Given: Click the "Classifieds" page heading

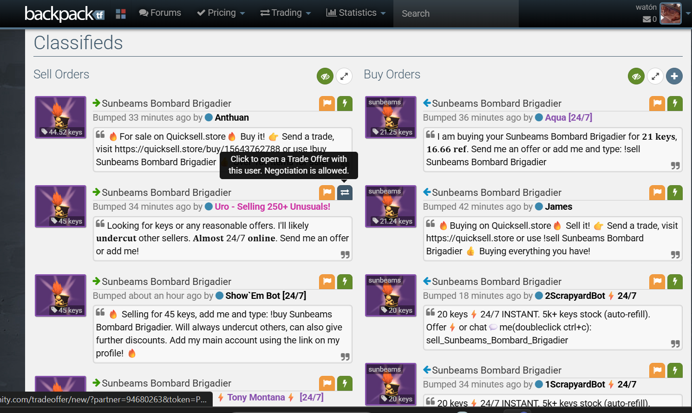Looking at the screenshot, I should point(78,43).
